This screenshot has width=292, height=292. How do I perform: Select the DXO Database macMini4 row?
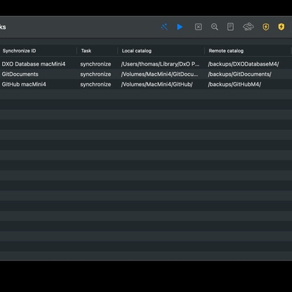(146, 64)
